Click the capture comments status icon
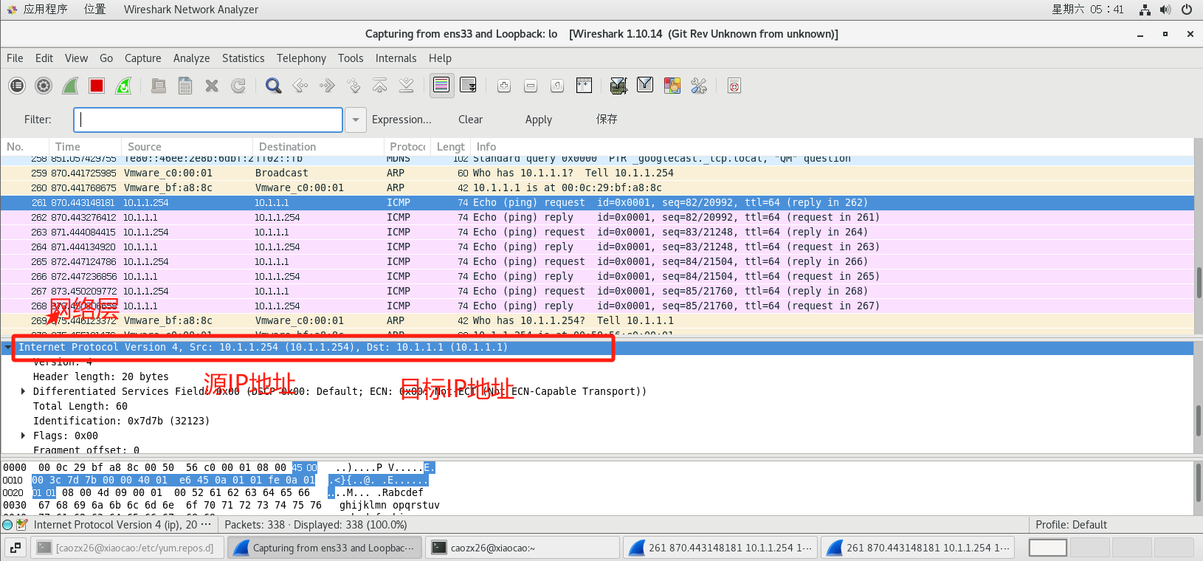 pos(22,525)
